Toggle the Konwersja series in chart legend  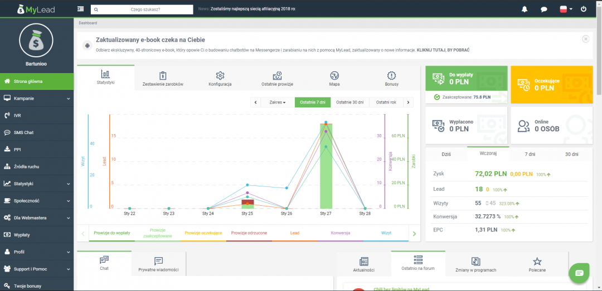[340, 233]
